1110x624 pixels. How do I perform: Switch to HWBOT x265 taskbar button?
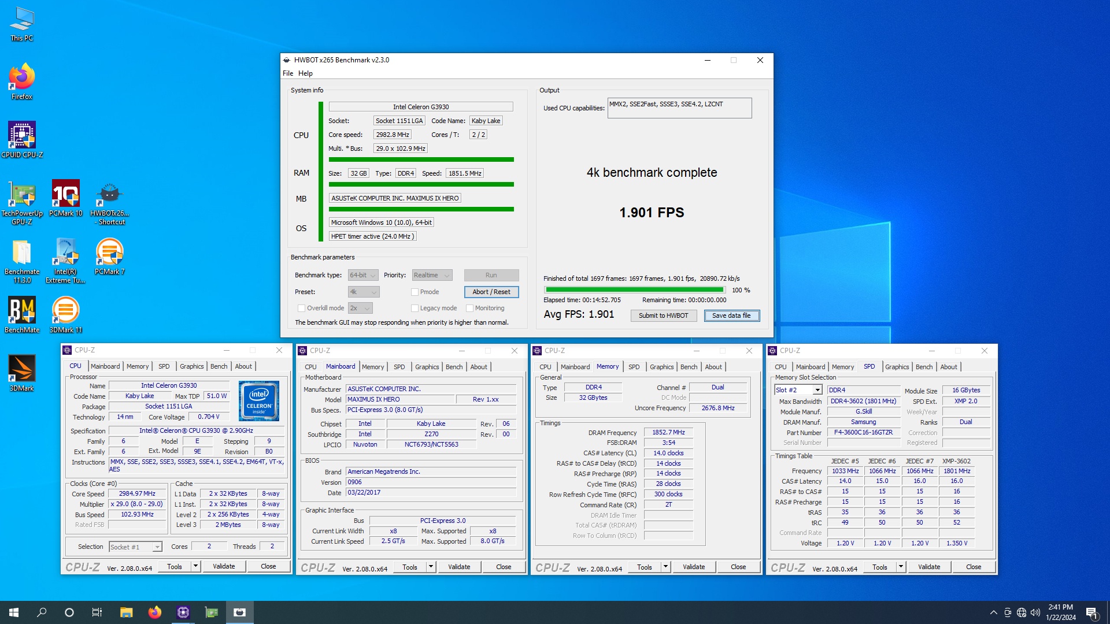[x=240, y=612]
